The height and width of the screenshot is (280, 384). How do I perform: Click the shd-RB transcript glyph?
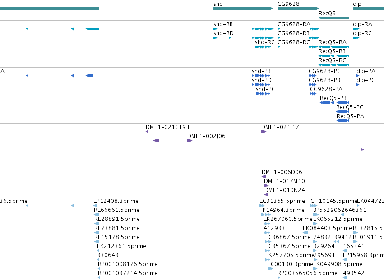click(243, 29)
